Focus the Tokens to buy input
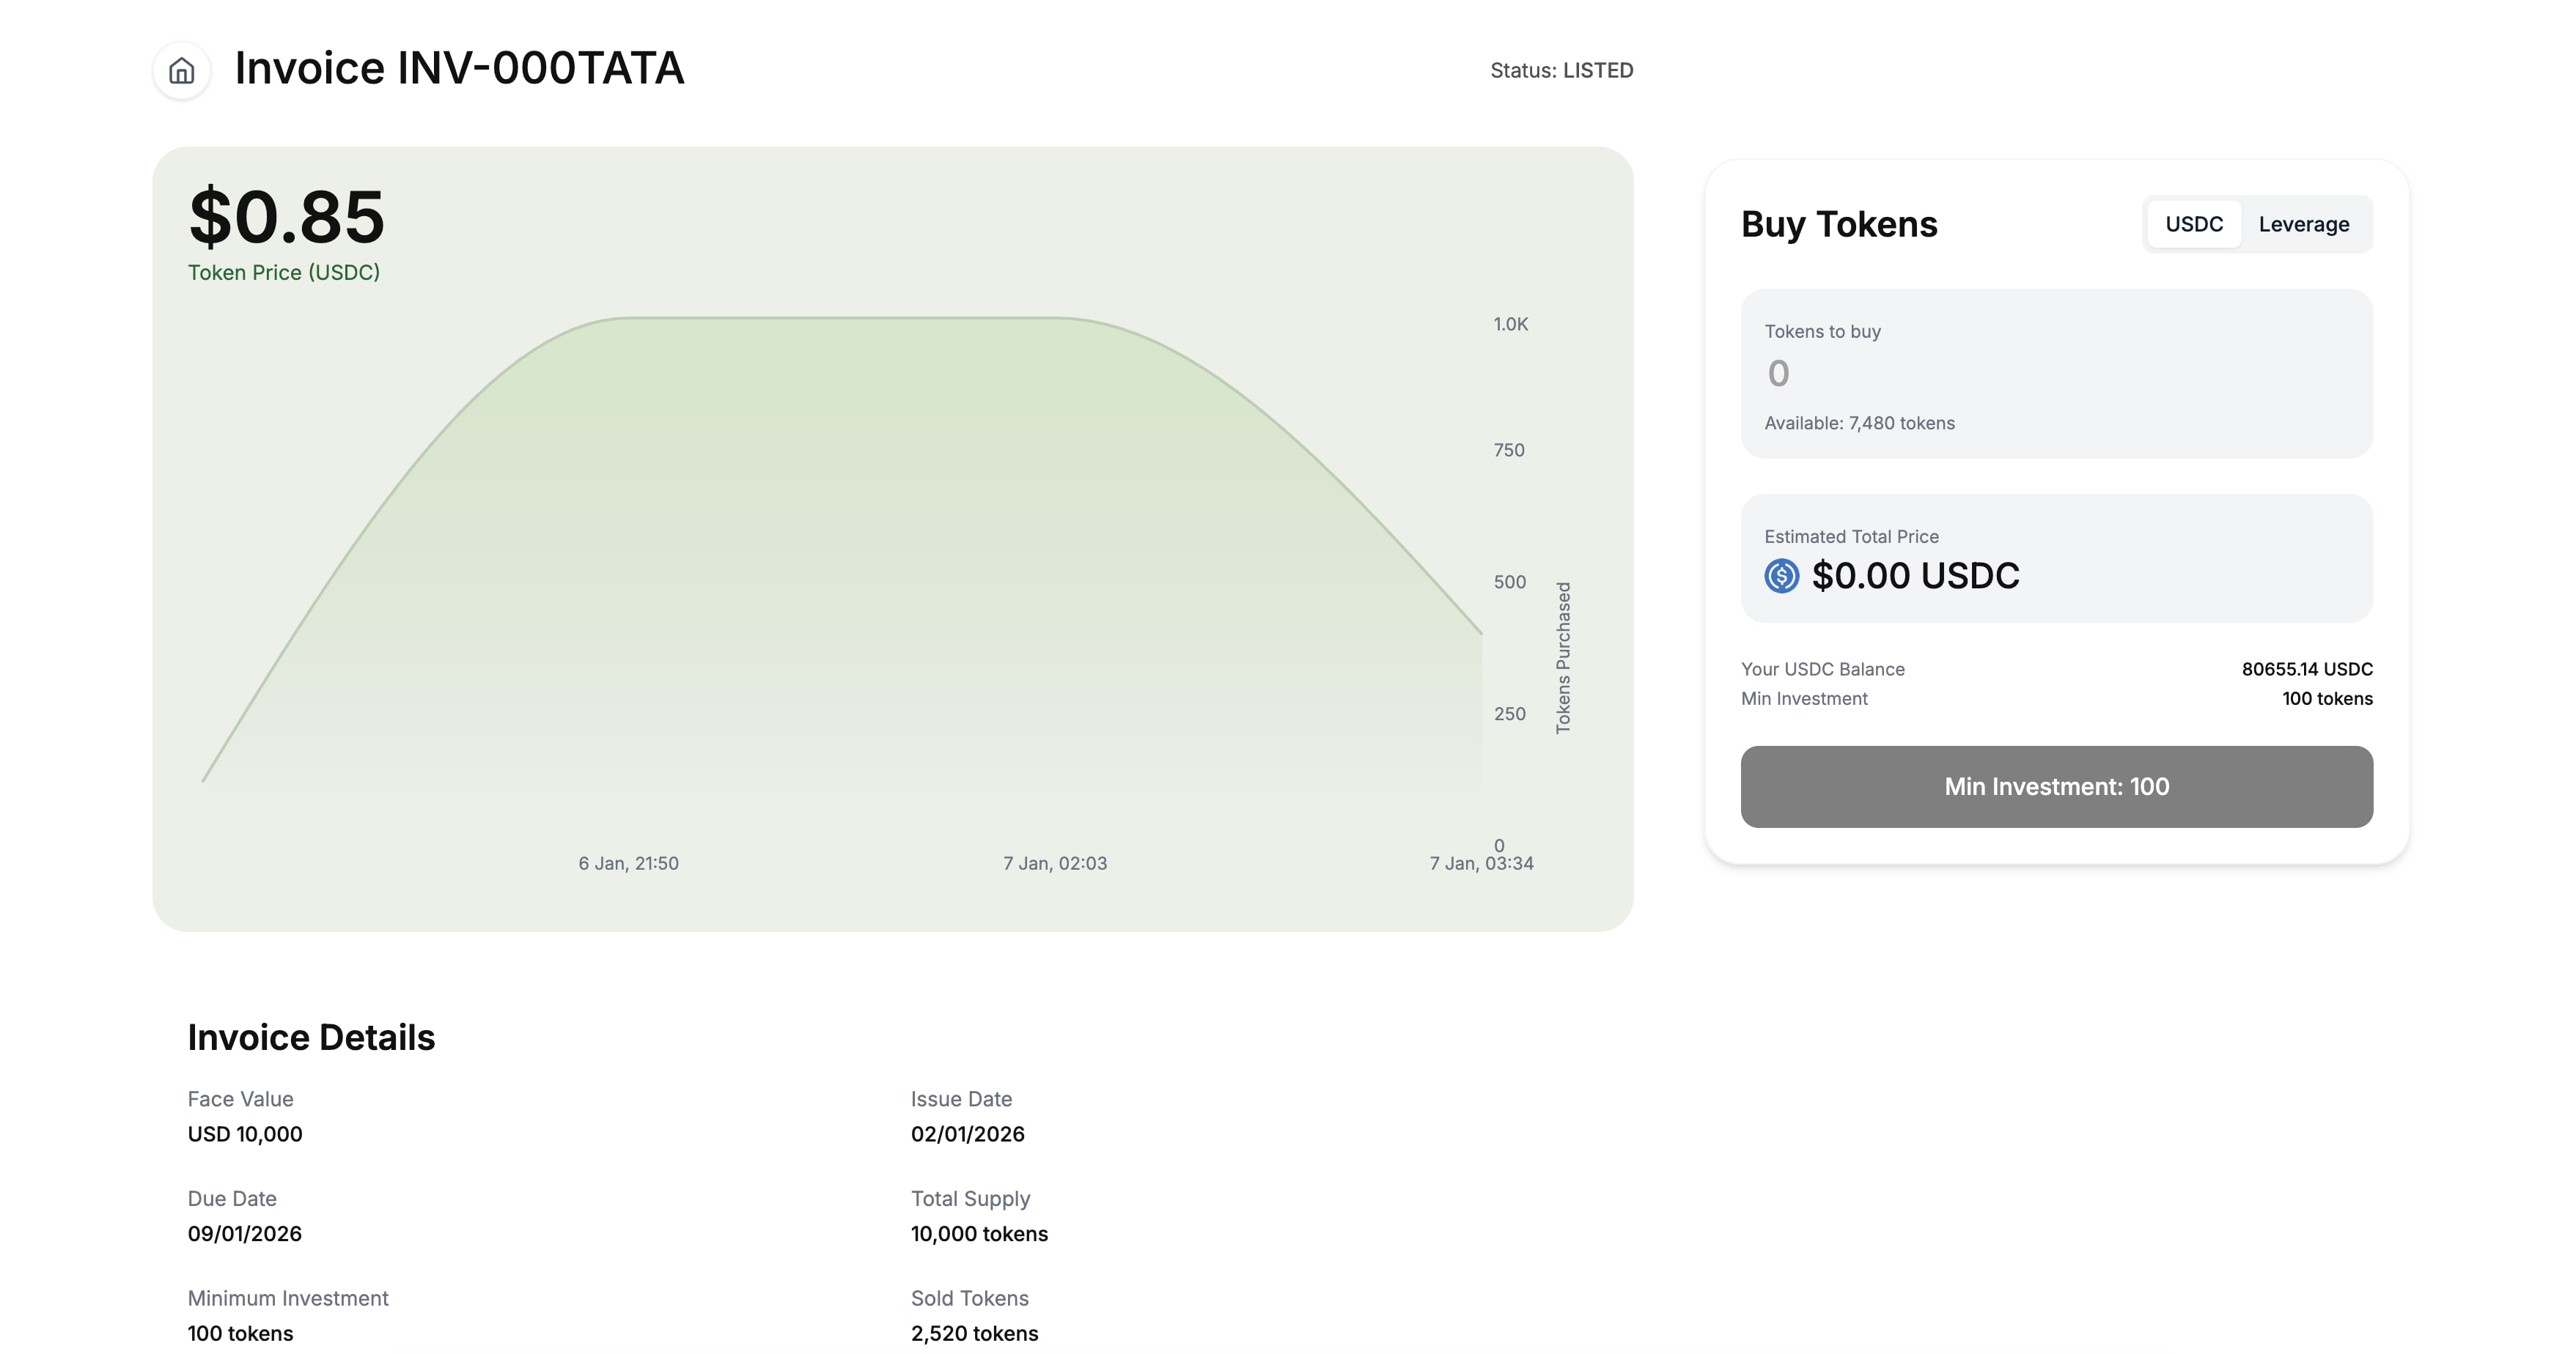This screenshot has width=2576, height=1354. (x=2056, y=374)
